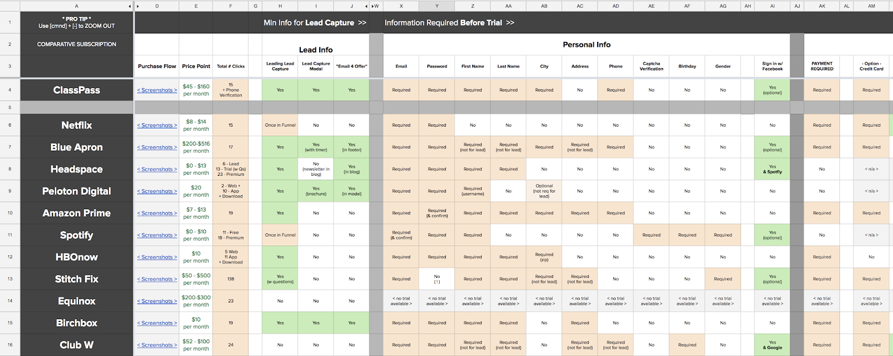
Task: Click the "Sign in w/ Facebook" column label
Action: [x=772, y=66]
